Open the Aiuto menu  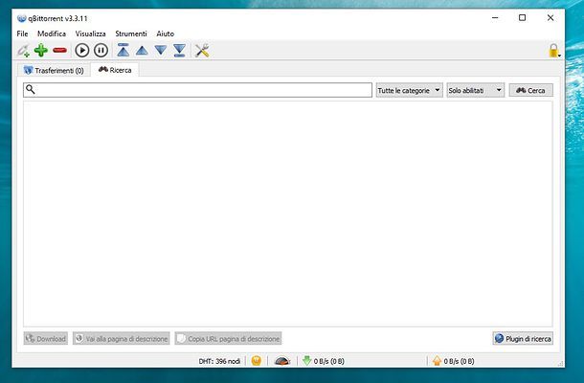tap(166, 34)
